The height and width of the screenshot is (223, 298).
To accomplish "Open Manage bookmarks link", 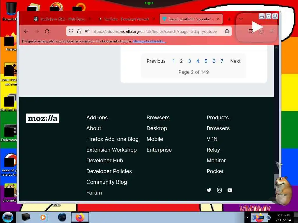I will (x=149, y=41).
